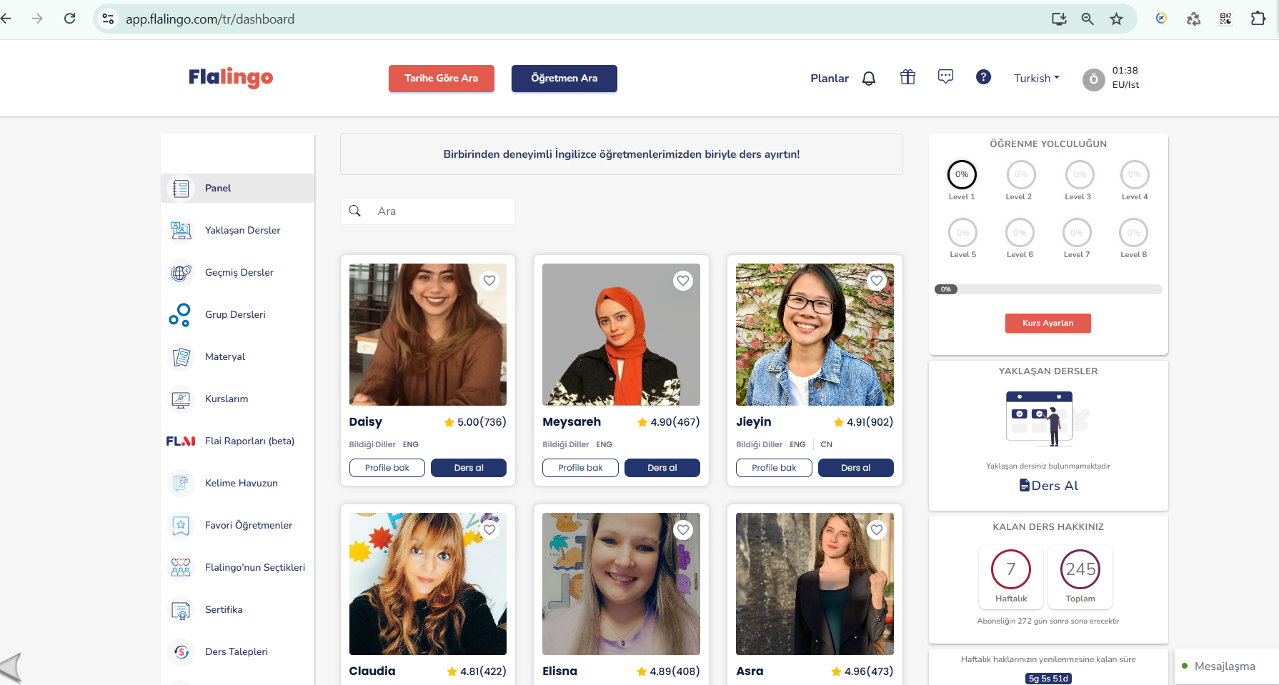Click the Ara search input field
1279x685 pixels.
tap(428, 211)
